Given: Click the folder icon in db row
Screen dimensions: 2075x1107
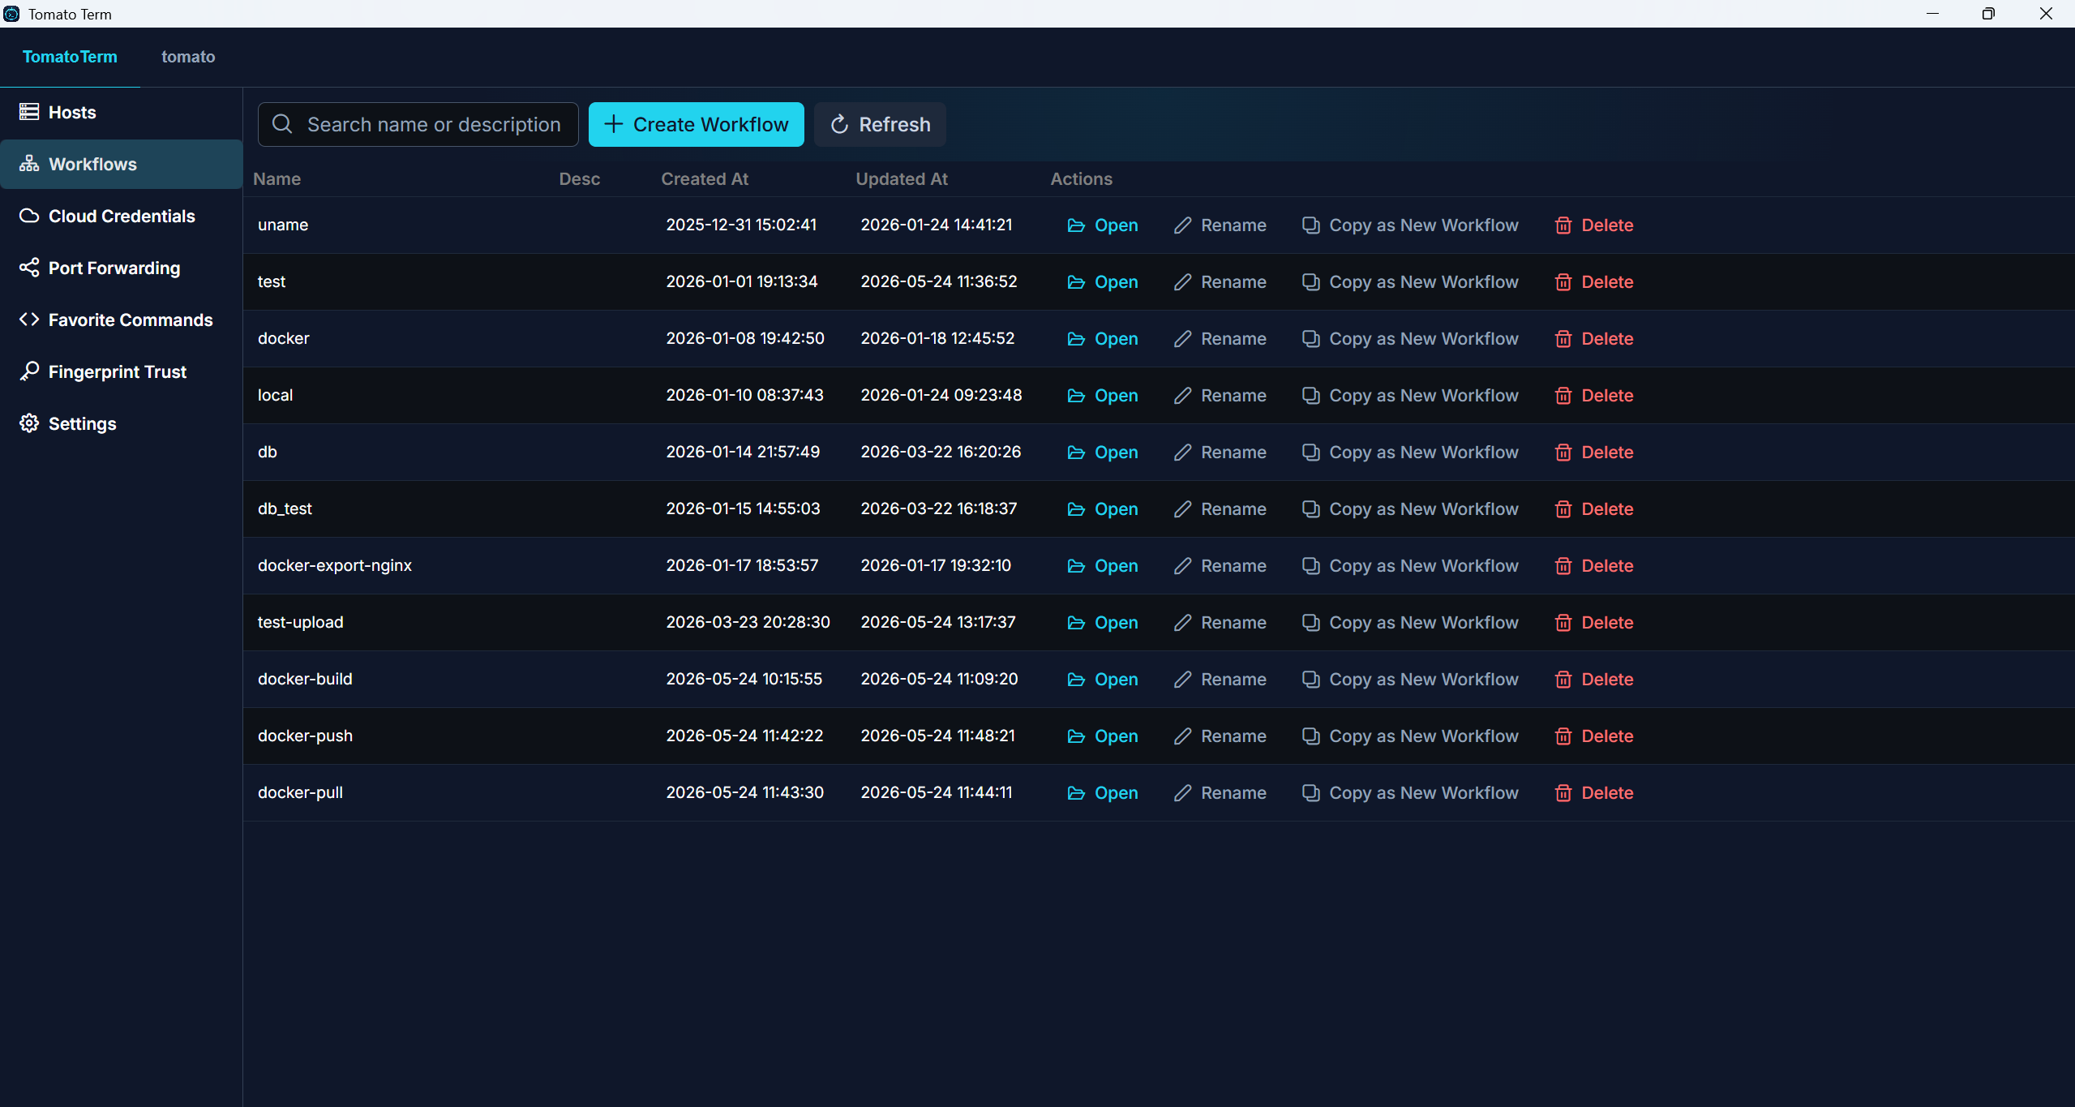Looking at the screenshot, I should point(1076,453).
